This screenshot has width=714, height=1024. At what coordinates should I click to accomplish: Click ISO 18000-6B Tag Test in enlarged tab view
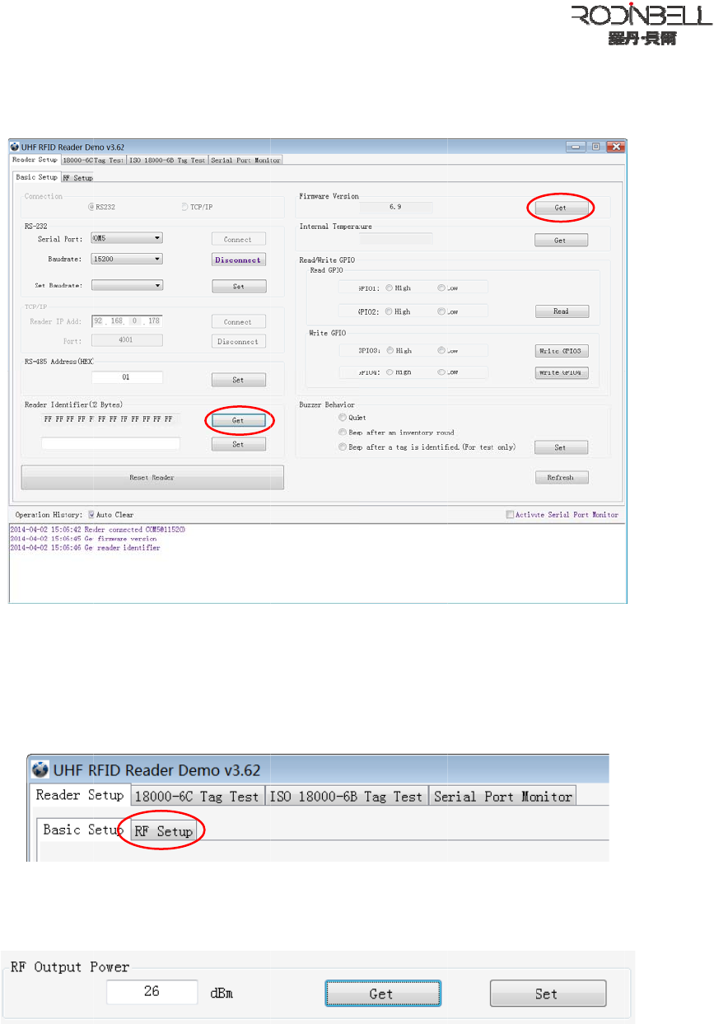click(x=346, y=797)
